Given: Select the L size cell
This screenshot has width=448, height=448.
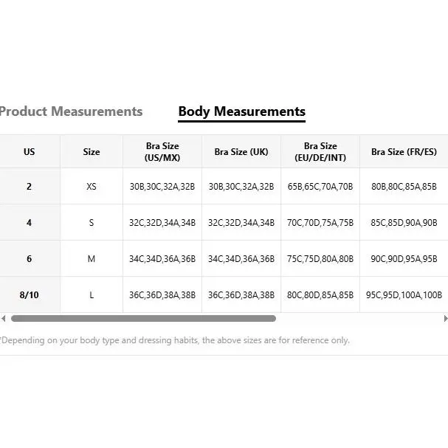Looking at the screenshot, I should coord(92,295).
